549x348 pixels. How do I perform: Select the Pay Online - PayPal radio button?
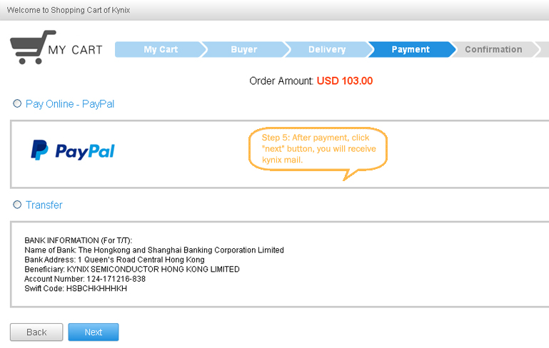click(x=17, y=104)
